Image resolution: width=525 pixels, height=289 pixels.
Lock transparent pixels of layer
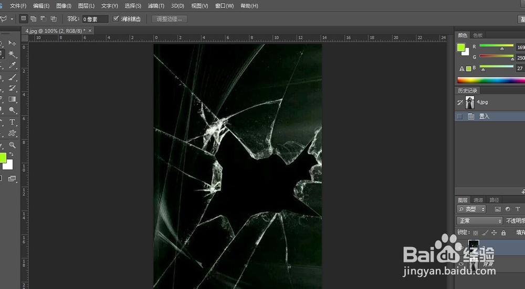click(x=476, y=232)
